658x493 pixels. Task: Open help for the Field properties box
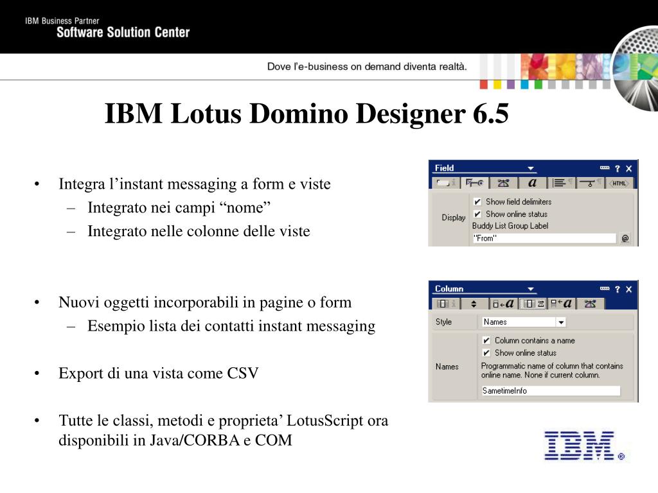tap(618, 169)
